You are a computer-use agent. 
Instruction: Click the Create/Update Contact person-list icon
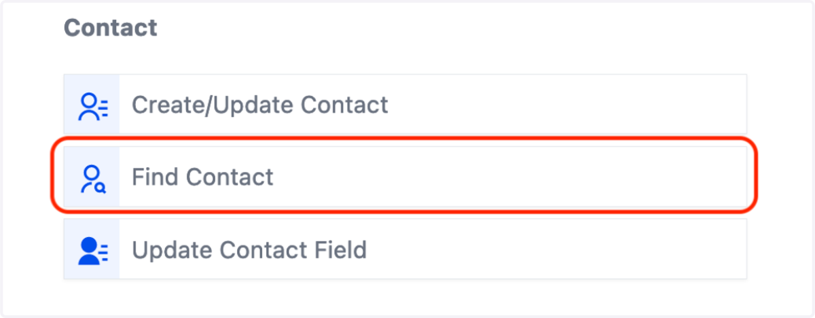tap(92, 106)
